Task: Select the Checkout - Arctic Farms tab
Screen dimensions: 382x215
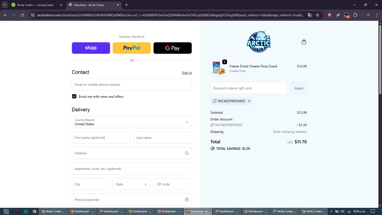Action: 94,5
